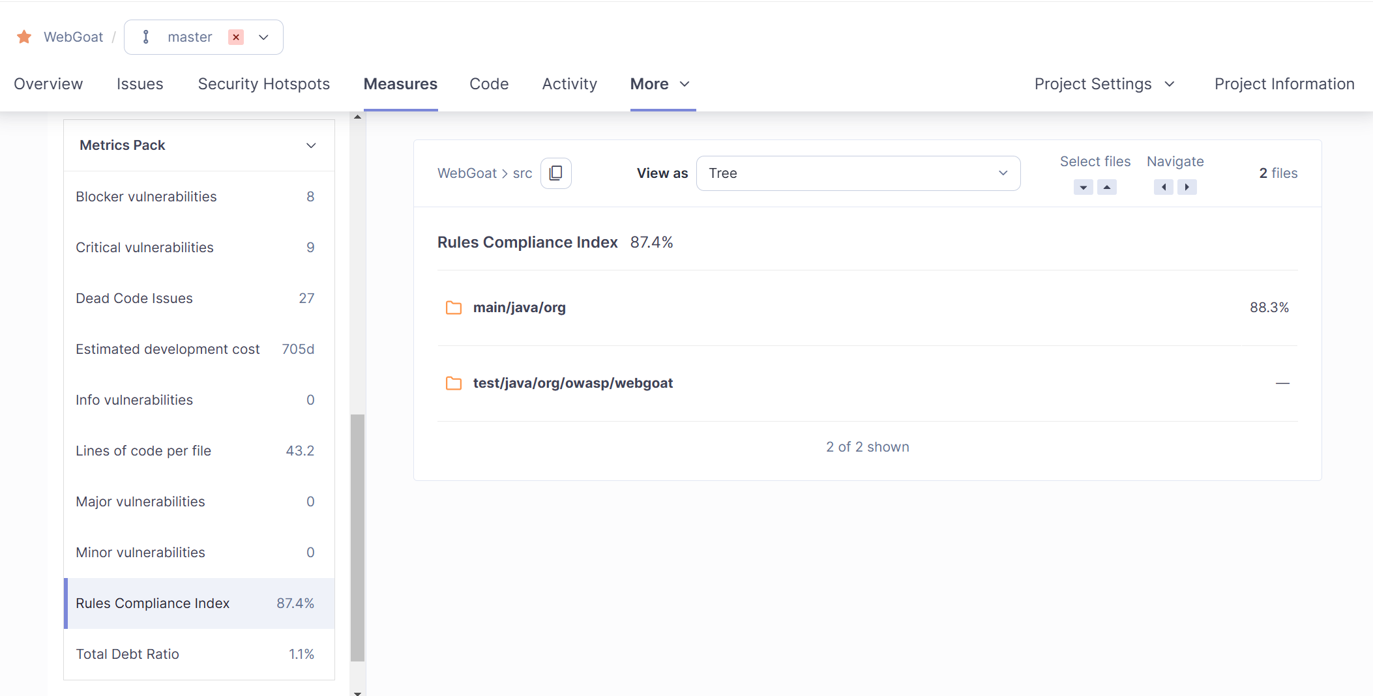The width and height of the screenshot is (1373, 696).
Task: Click the sidebar scrollbar up arrow
Action: pos(357,117)
